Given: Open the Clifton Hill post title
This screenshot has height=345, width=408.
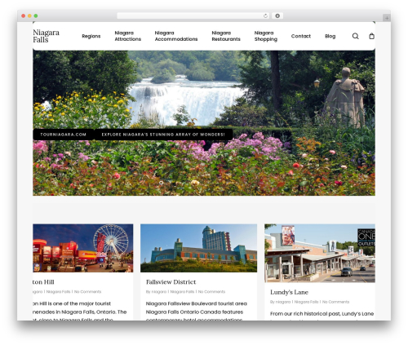Looking at the screenshot, I should (x=43, y=282).
